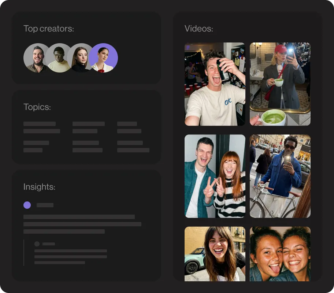Click the 'Top creators:' heading
The width and height of the screenshot is (334, 293).
(x=49, y=29)
